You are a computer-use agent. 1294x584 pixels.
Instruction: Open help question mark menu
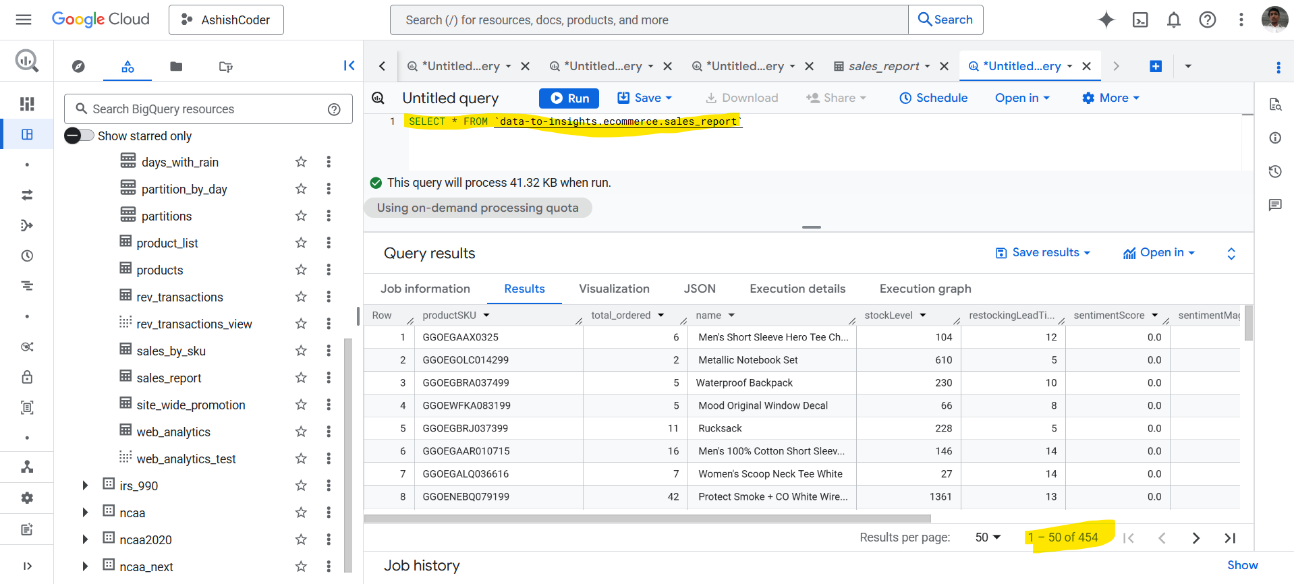(x=1208, y=20)
